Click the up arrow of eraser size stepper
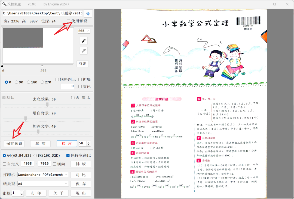The height and width of the screenshot is (199, 294). pos(88,142)
